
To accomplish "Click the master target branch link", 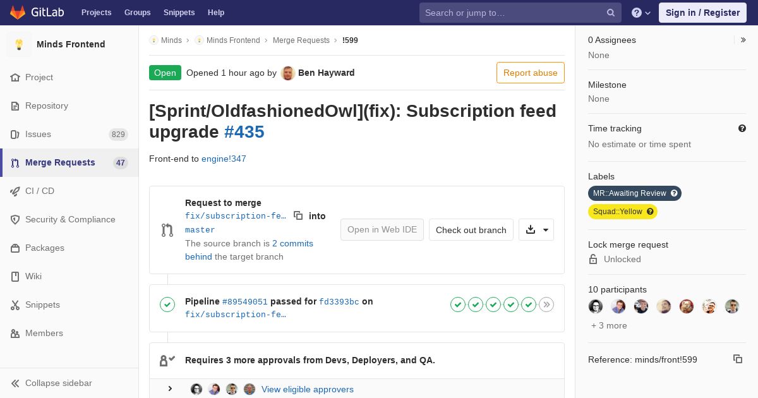I will 200,230.
